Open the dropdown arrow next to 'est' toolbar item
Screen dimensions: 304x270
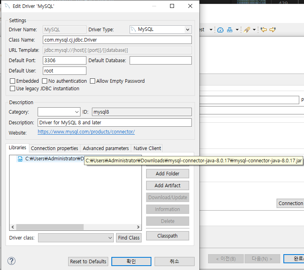[211, 30]
